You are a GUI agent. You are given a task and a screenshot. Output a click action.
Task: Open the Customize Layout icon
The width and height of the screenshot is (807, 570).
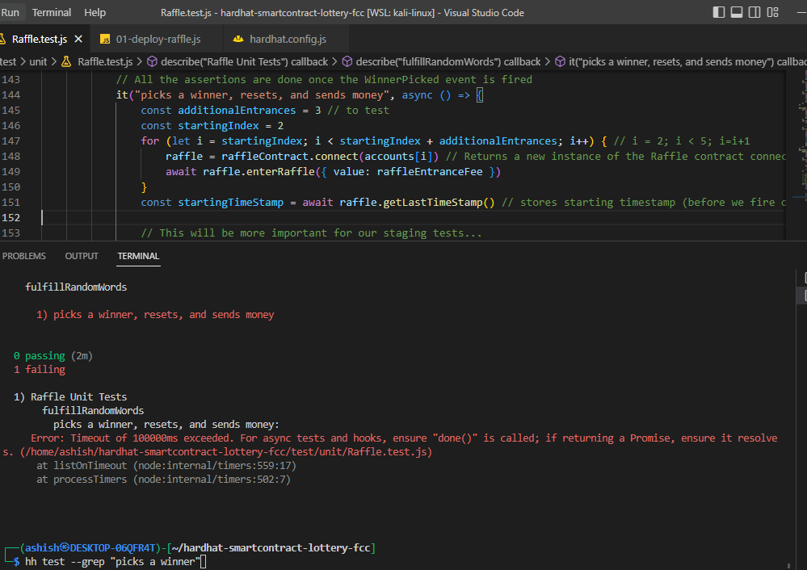[772, 12]
